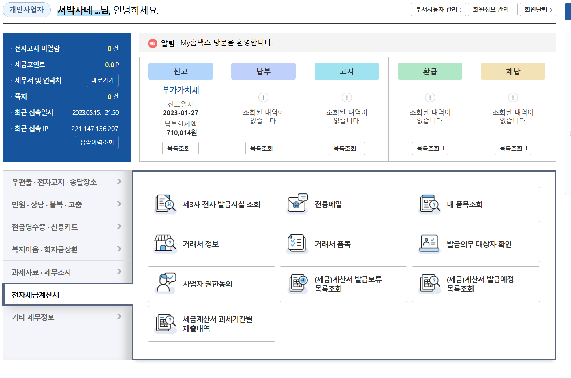Open the 발급의무 대상자 확인 laptop icon

(x=429, y=243)
